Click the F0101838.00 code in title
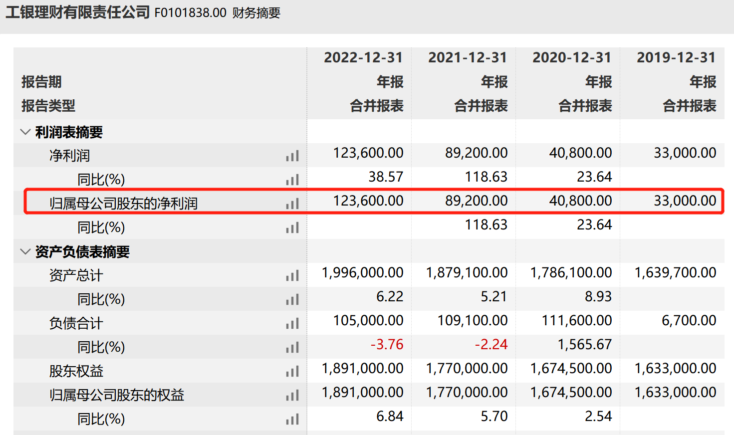This screenshot has width=734, height=435. [191, 12]
